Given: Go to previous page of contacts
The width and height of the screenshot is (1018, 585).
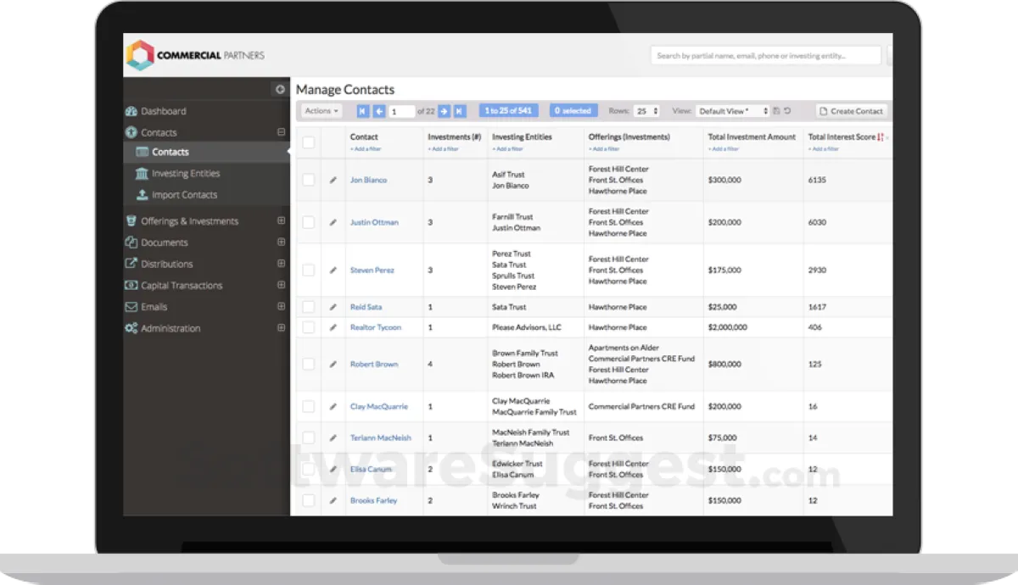Looking at the screenshot, I should point(379,111).
